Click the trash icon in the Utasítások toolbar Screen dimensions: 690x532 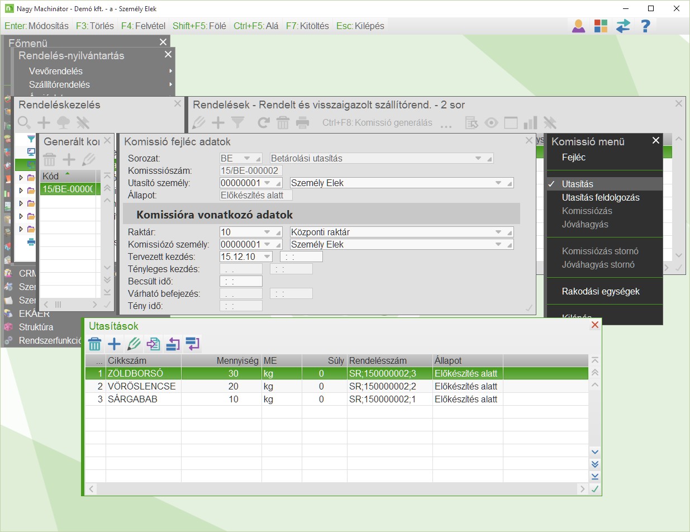[95, 344]
